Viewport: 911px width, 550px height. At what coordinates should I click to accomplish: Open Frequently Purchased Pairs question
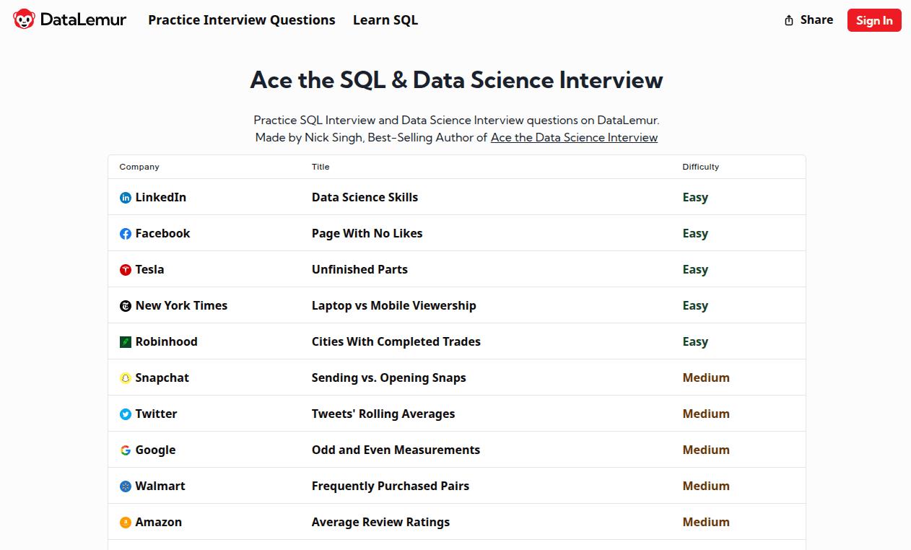click(x=391, y=486)
